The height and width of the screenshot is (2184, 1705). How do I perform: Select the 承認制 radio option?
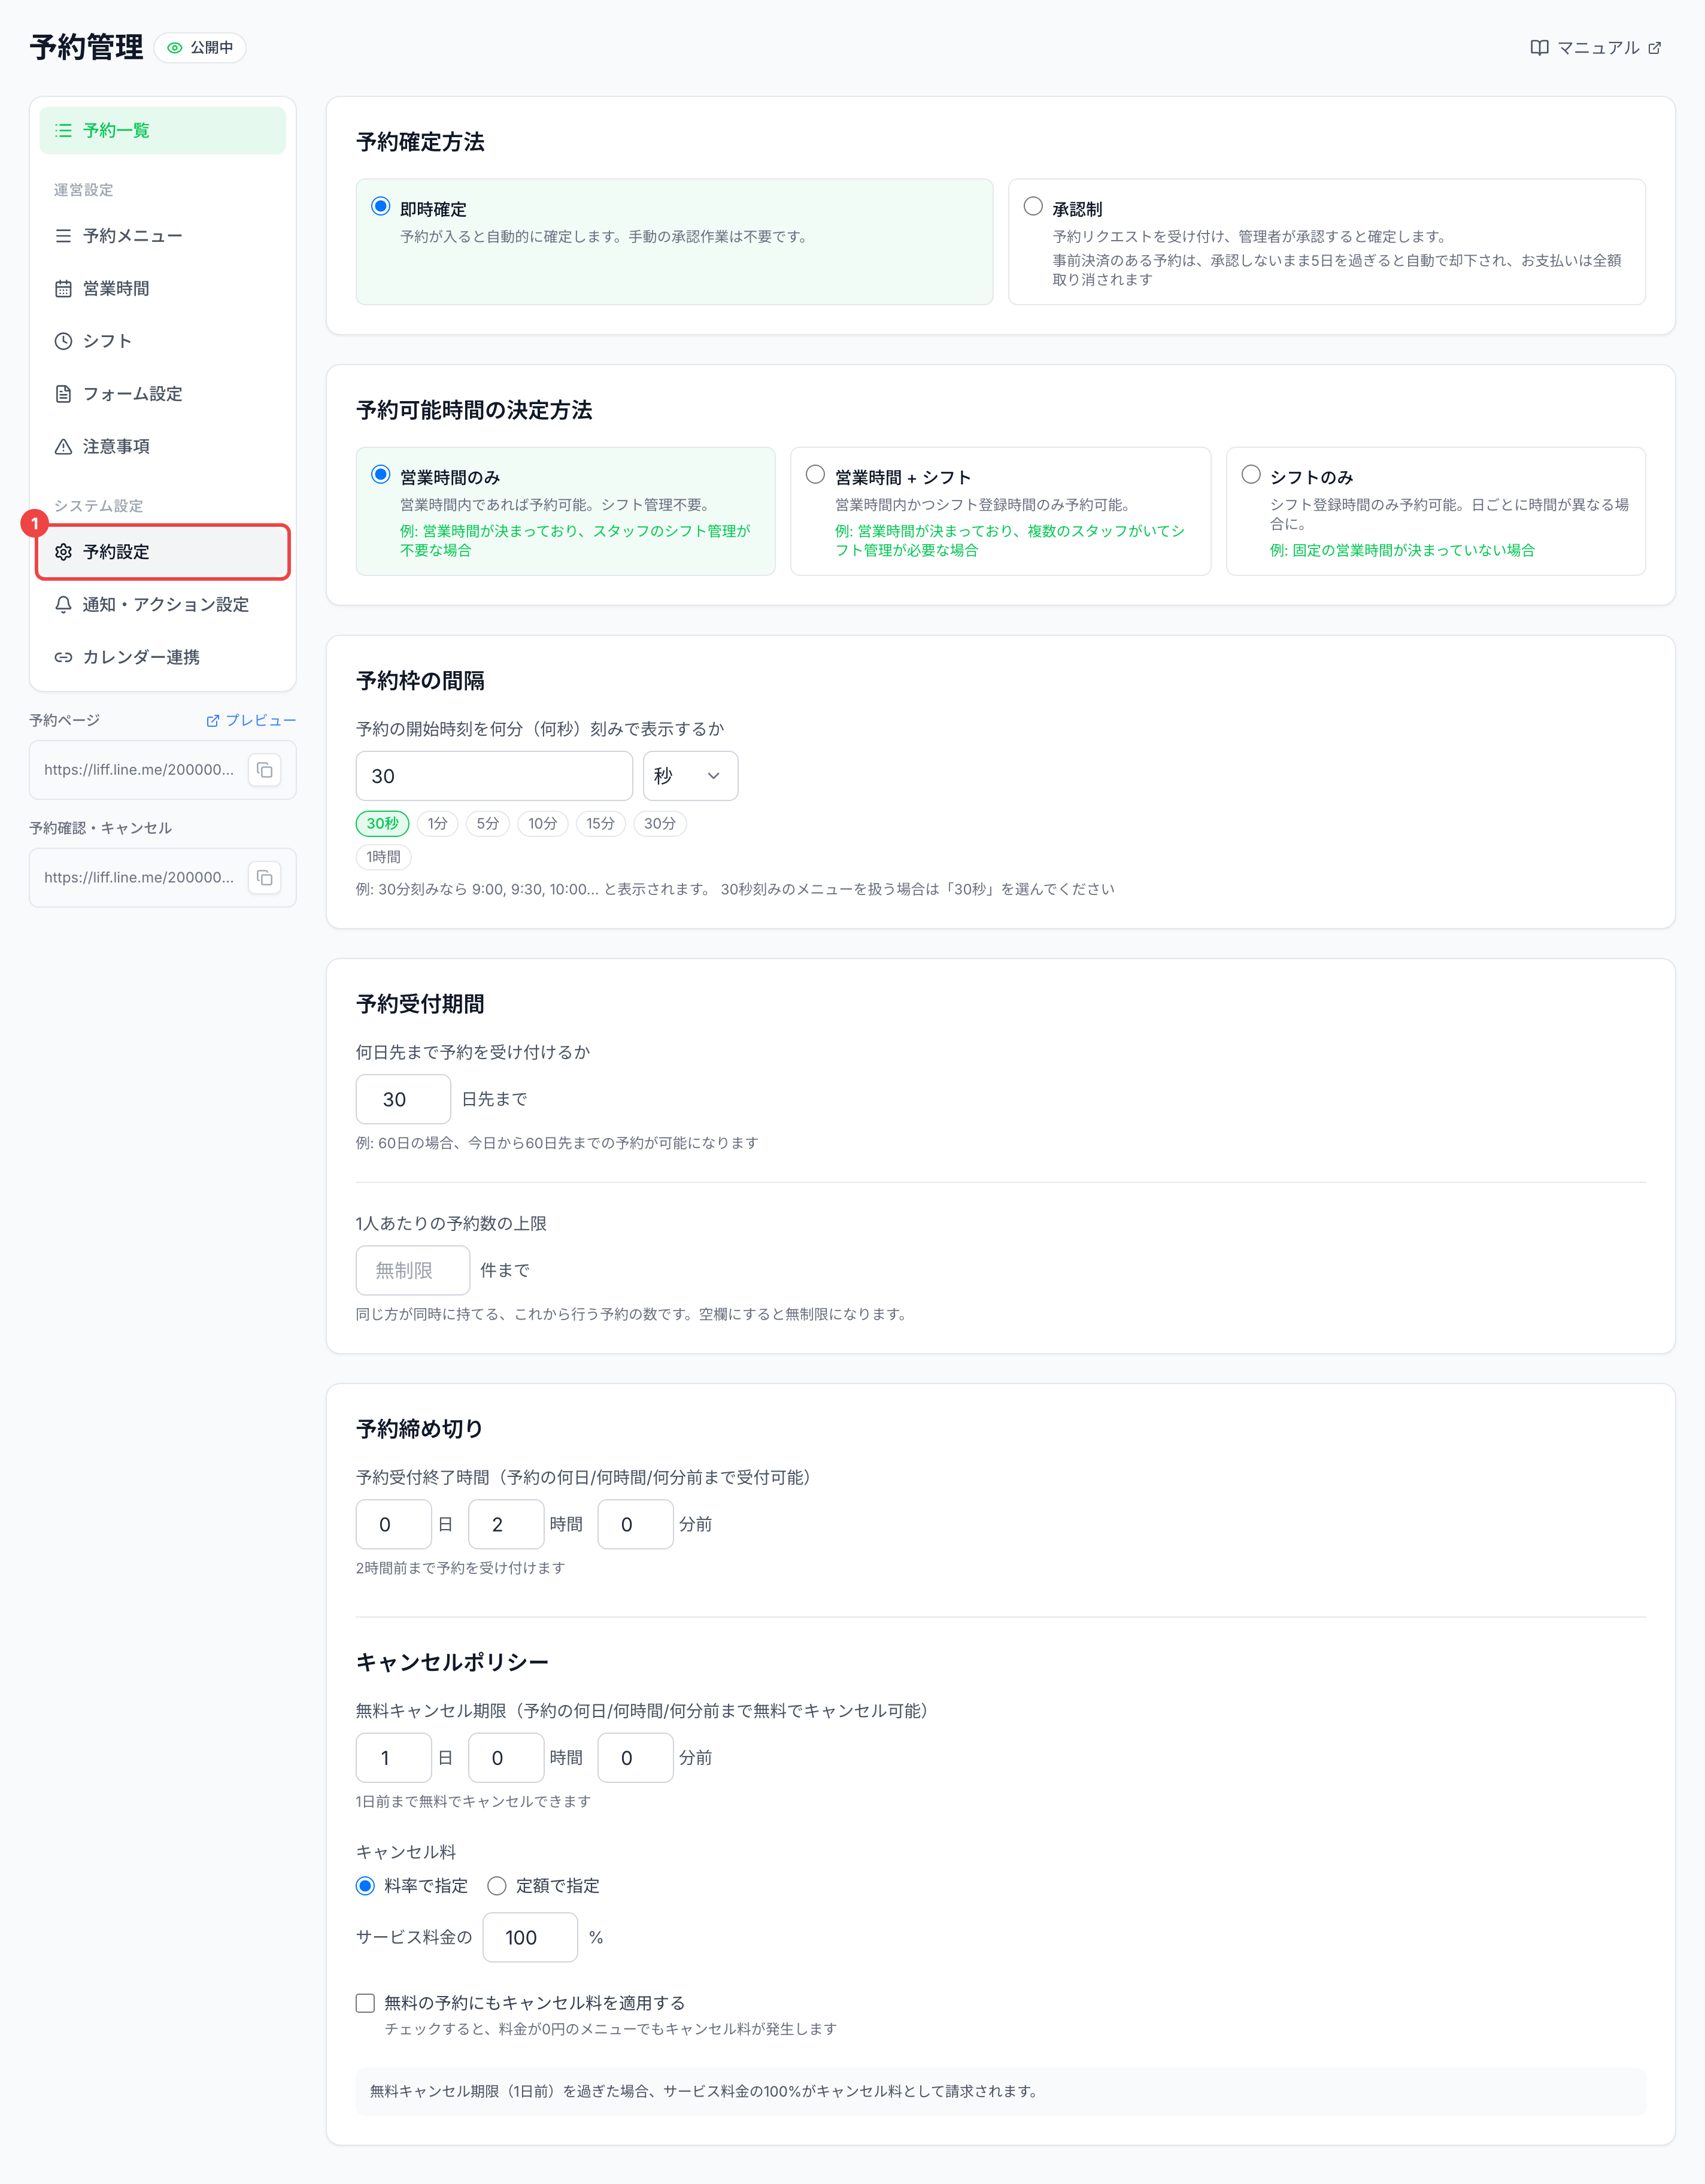pos(1033,207)
